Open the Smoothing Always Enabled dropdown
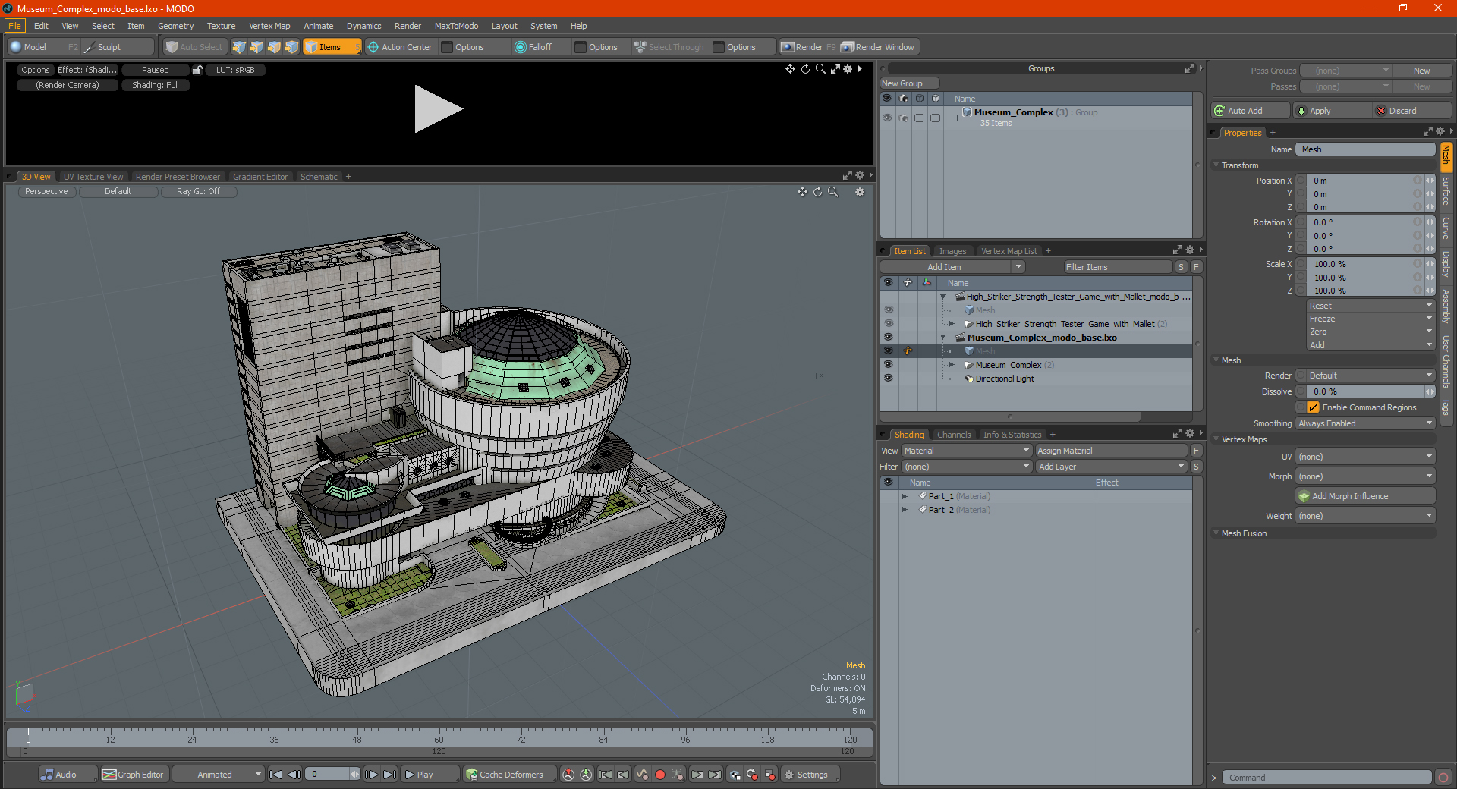The width and height of the screenshot is (1457, 789). coord(1365,423)
